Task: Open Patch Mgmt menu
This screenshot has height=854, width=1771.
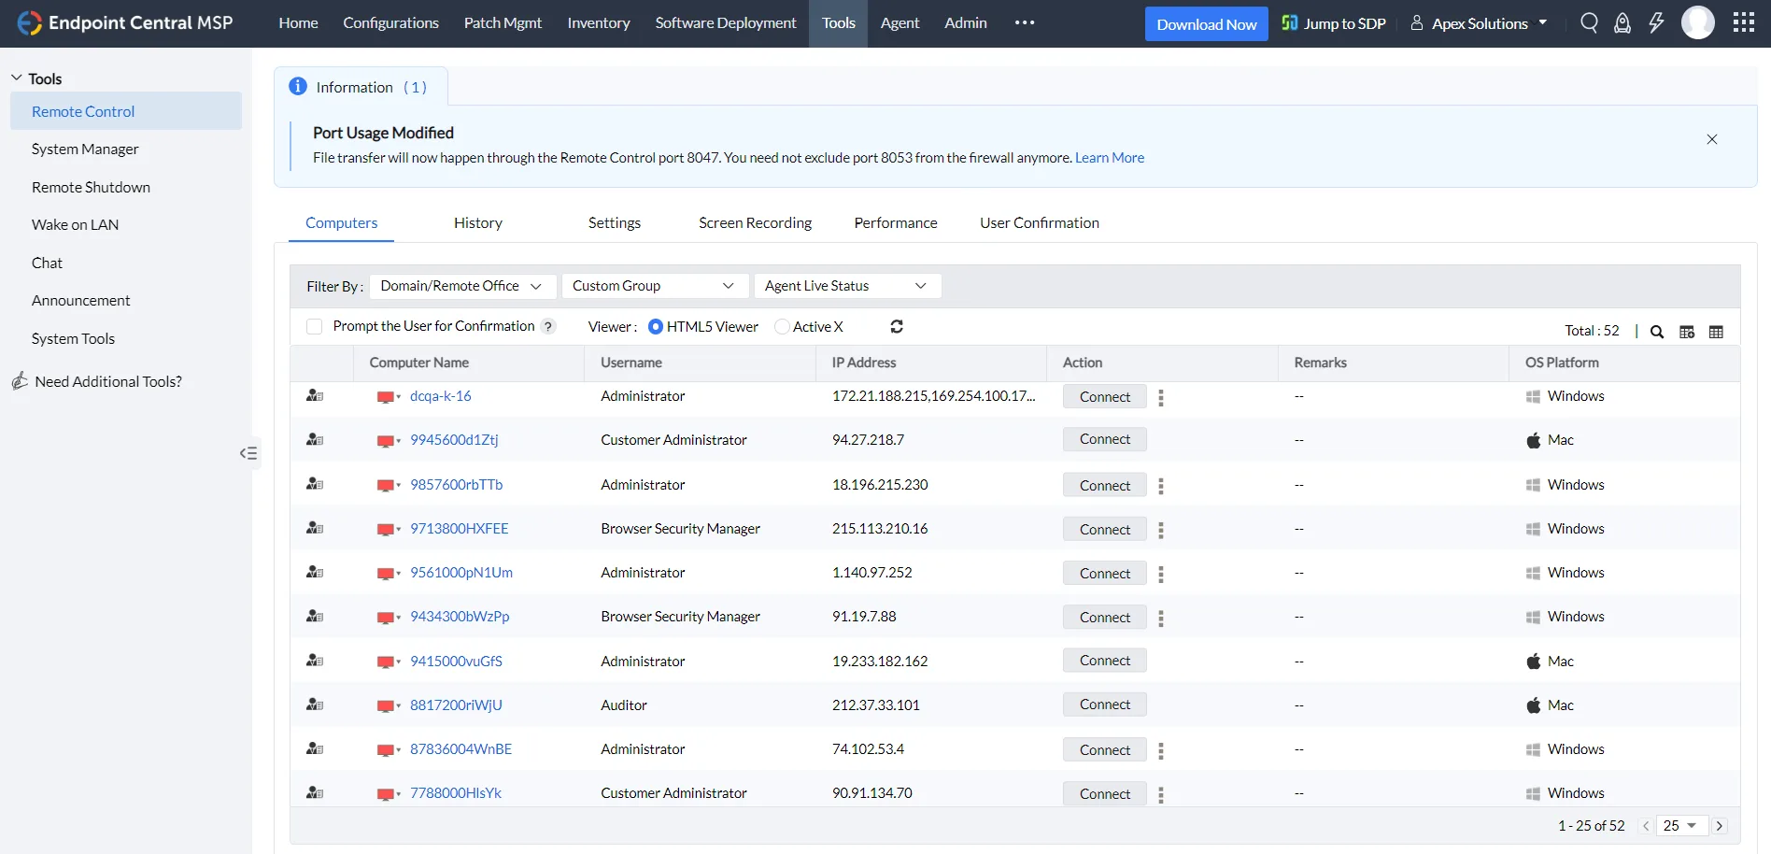Action: (503, 22)
